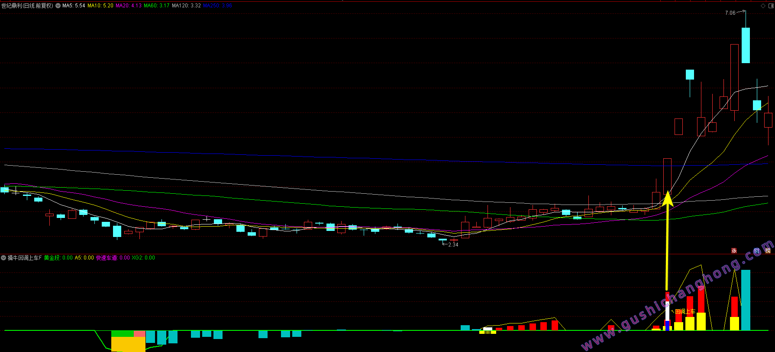The image size is (775, 352).
Task: Open the main chart indicator dropdown arrow
Action: coord(58,6)
